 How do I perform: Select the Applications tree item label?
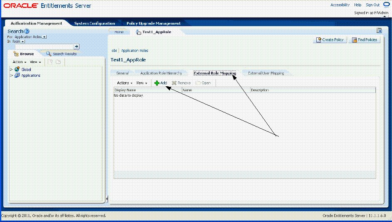(31, 76)
